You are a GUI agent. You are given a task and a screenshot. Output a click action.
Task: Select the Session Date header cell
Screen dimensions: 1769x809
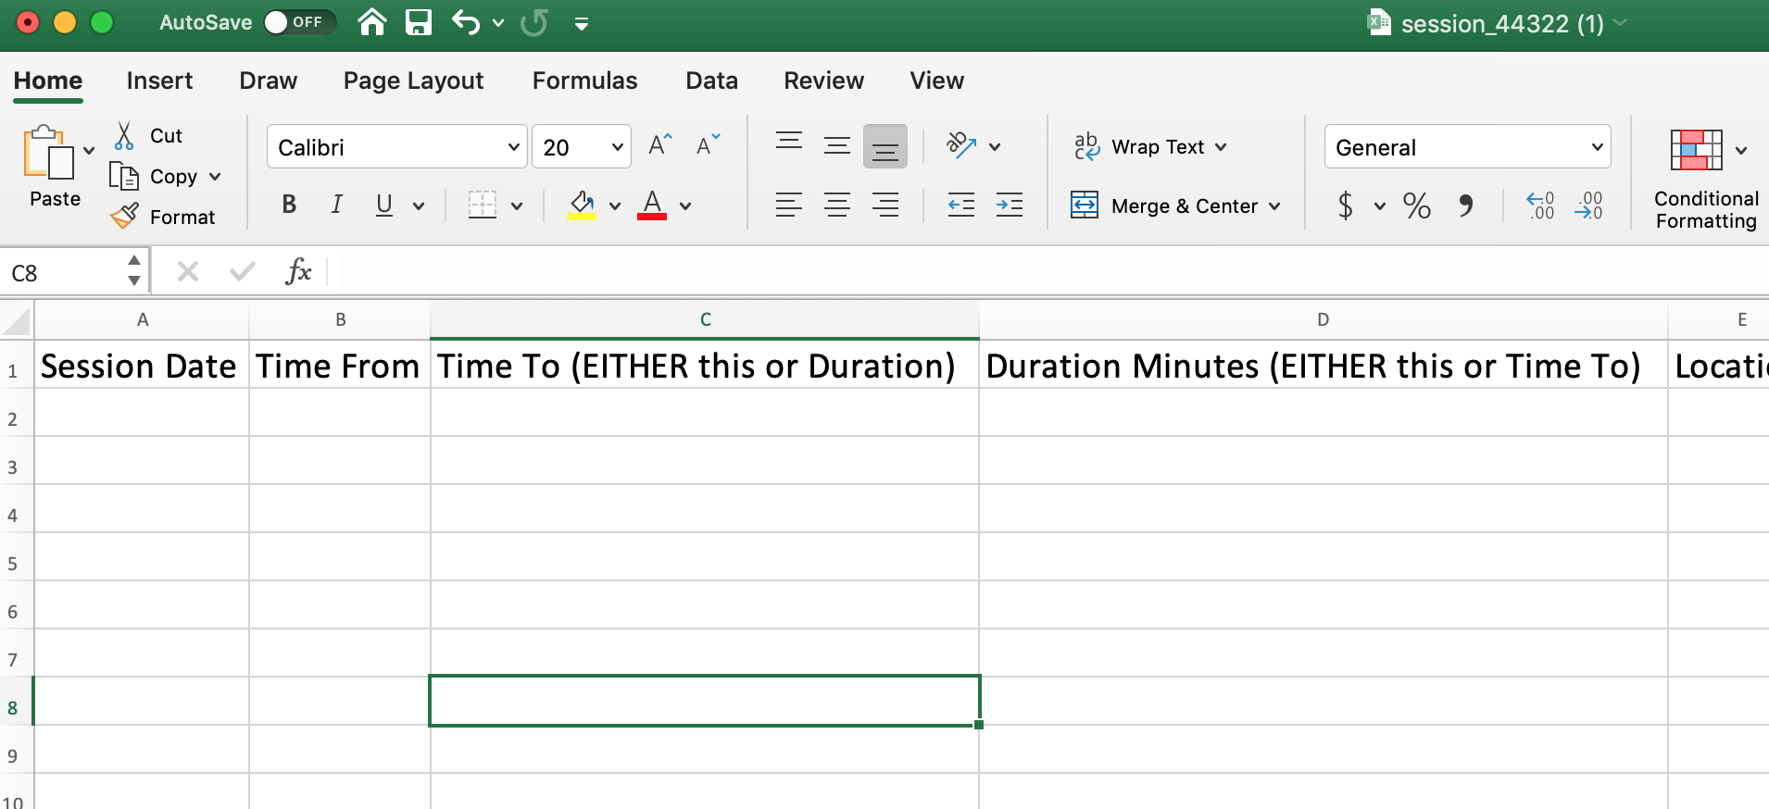click(x=141, y=365)
